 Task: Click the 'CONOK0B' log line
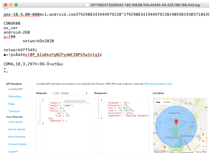12,24
